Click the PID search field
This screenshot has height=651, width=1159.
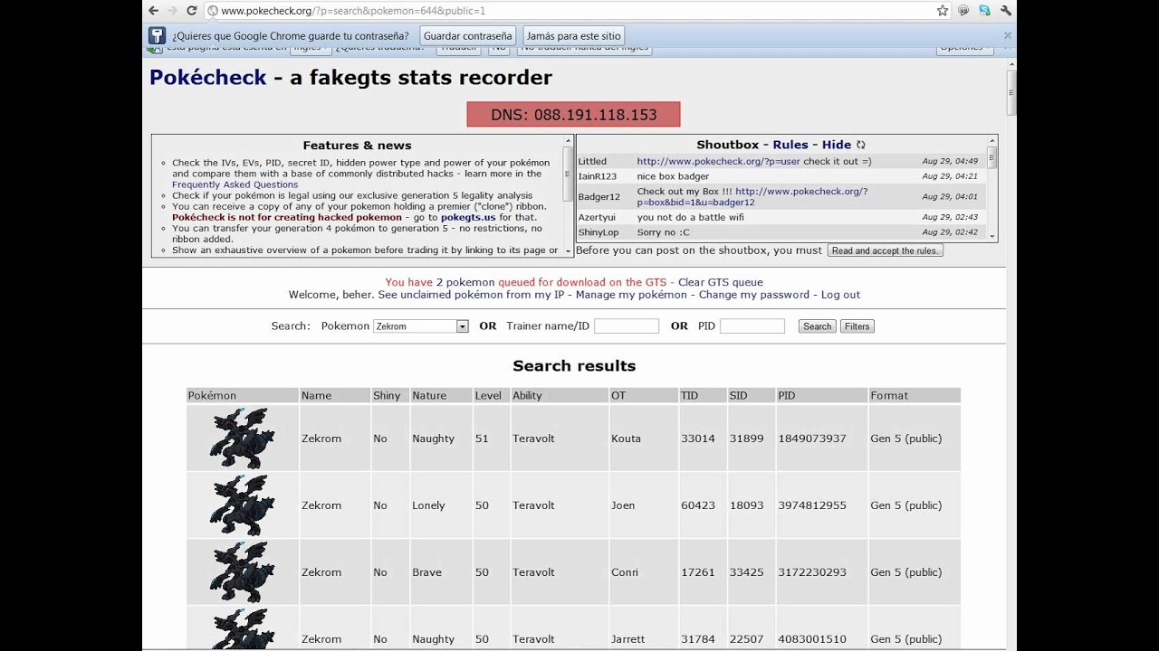tap(752, 326)
